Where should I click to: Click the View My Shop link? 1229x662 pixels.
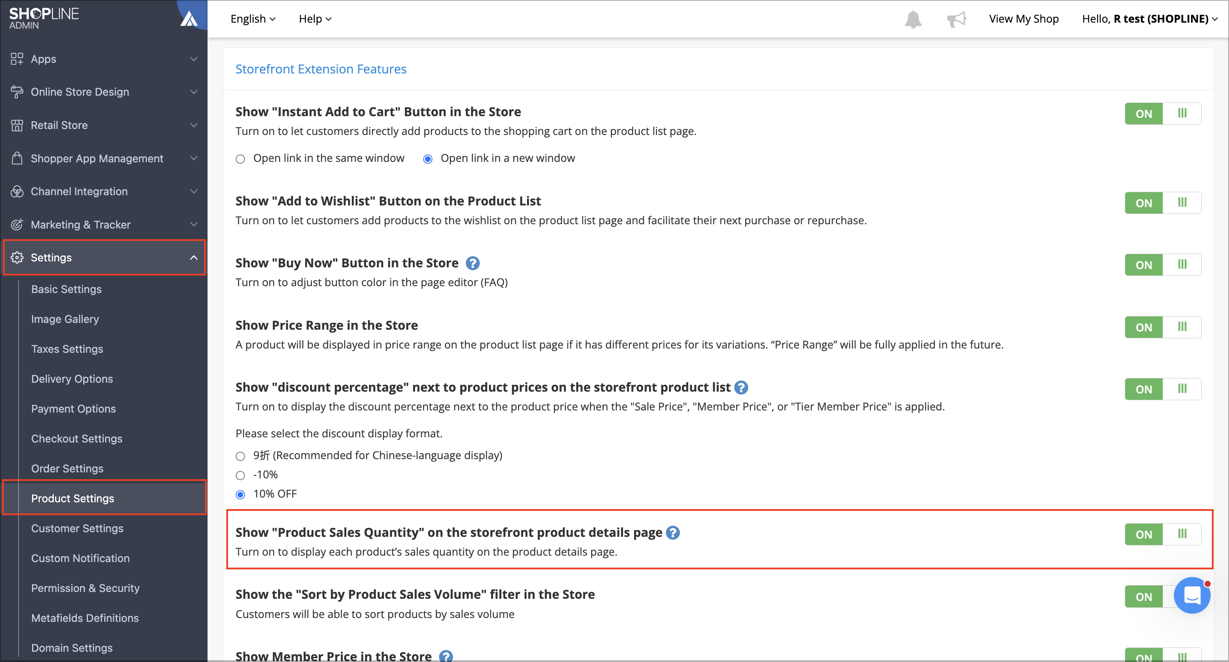tap(1024, 19)
